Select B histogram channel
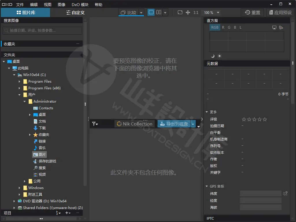The height and width of the screenshot is (222, 296). tap(235, 27)
